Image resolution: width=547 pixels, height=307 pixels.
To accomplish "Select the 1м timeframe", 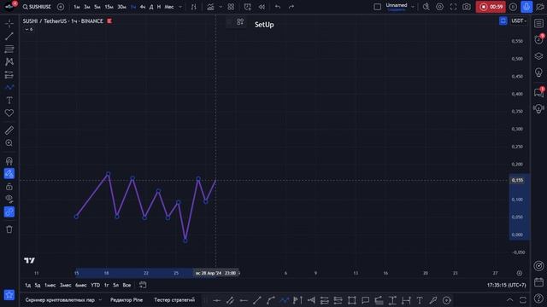I will tap(76, 7).
